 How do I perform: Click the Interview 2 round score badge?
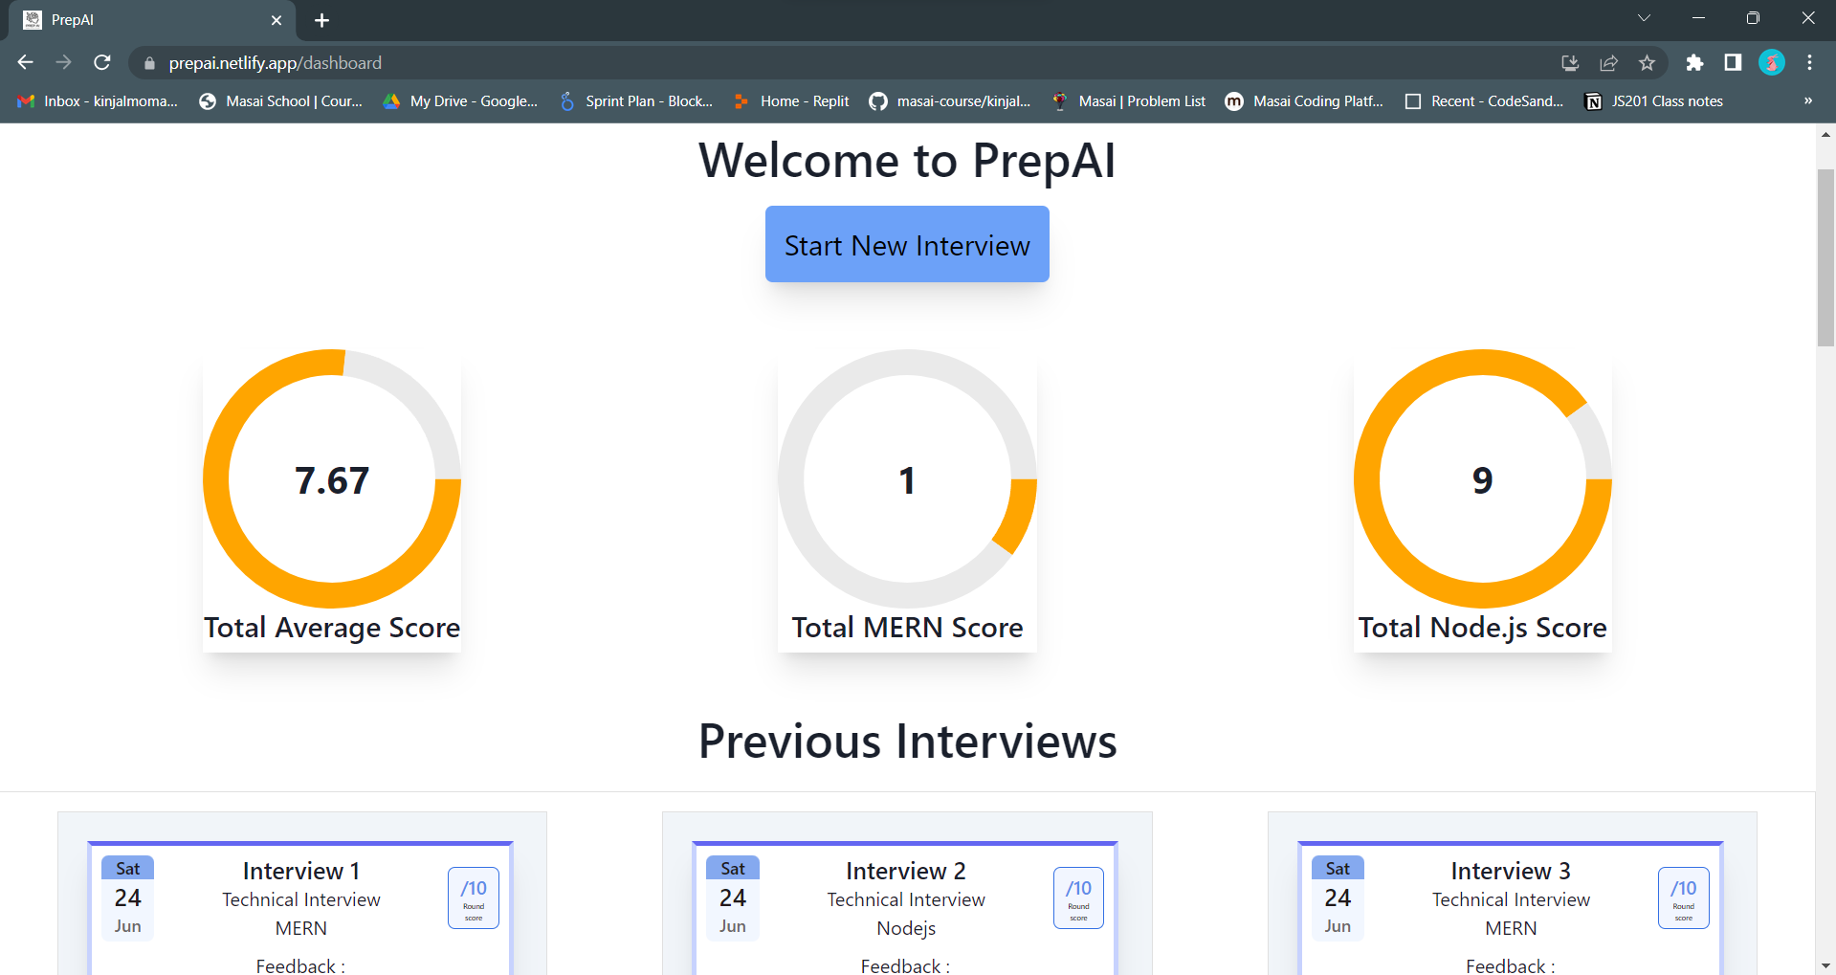(1077, 897)
